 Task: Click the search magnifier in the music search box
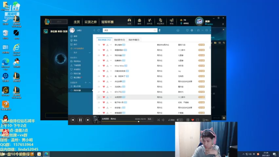154,30
